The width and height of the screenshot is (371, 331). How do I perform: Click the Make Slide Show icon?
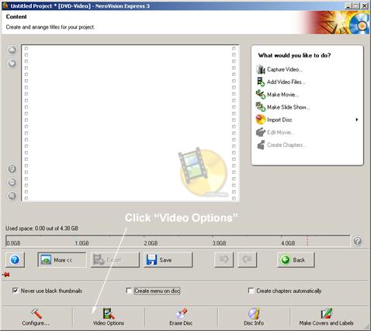pyautogui.click(x=261, y=107)
